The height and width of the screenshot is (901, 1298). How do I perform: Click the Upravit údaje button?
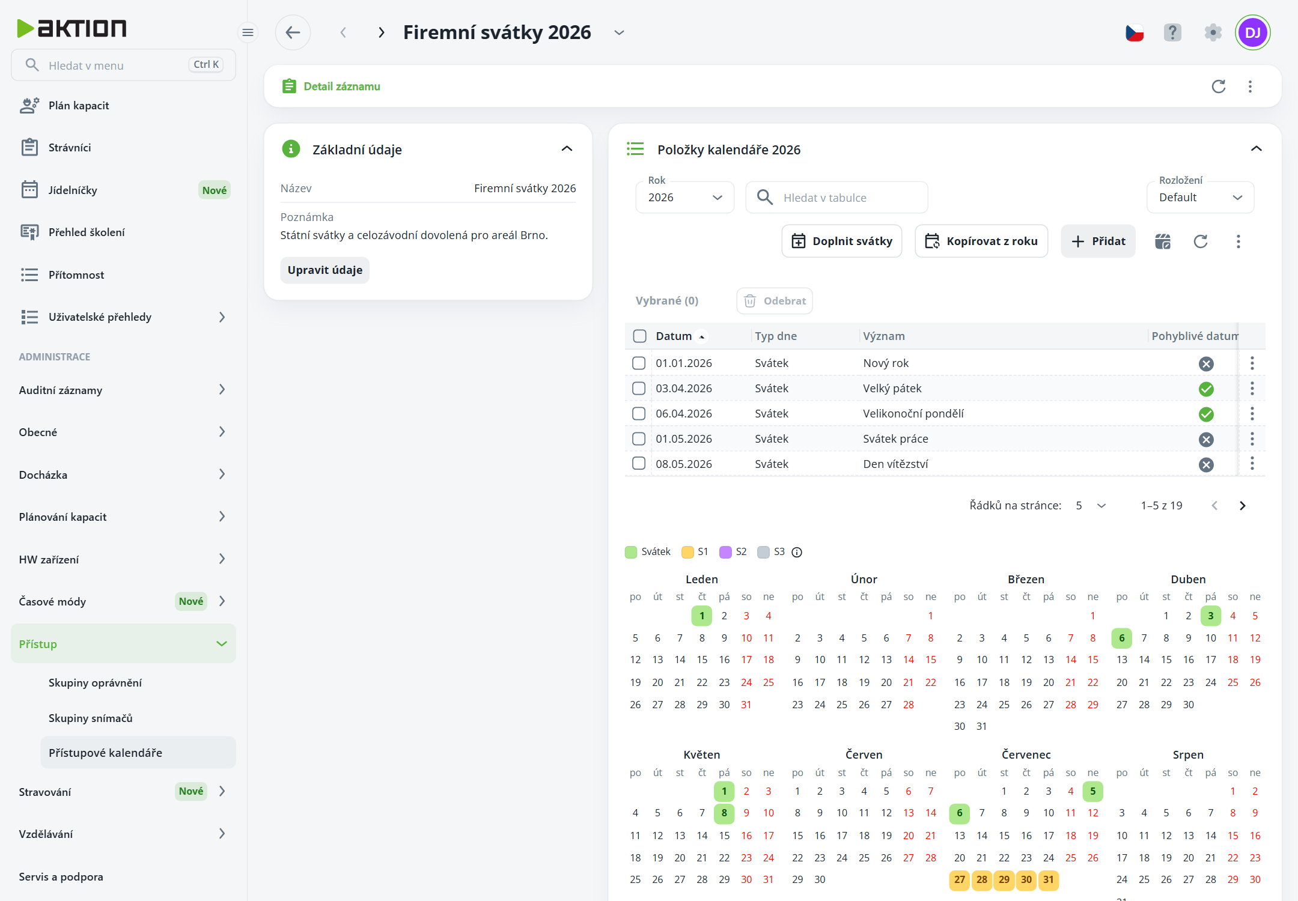(324, 270)
